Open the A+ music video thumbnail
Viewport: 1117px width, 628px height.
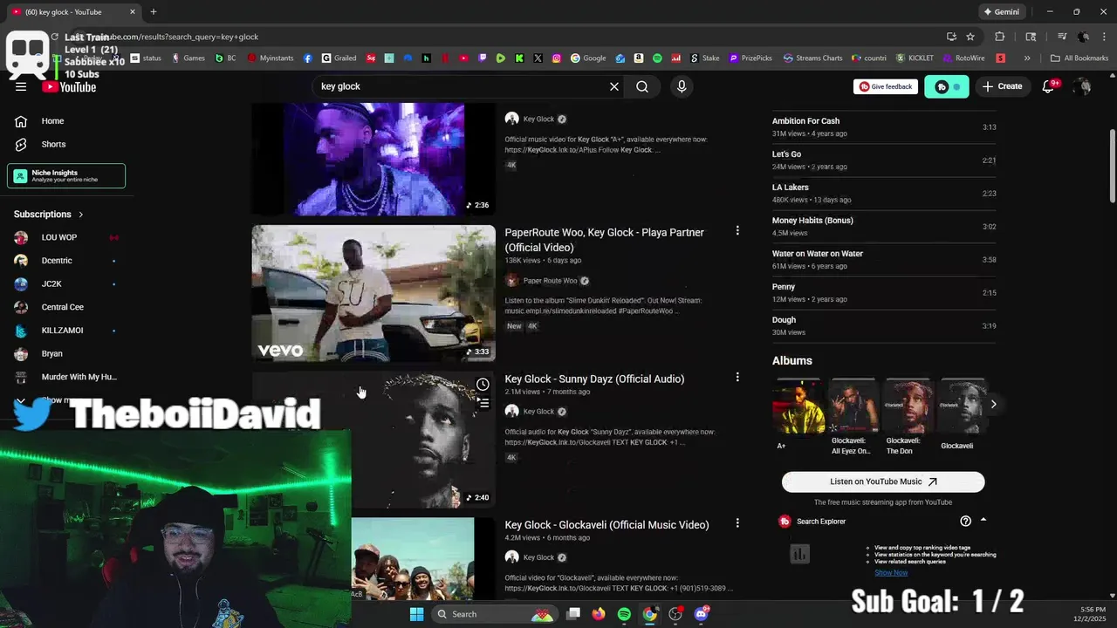[373, 159]
